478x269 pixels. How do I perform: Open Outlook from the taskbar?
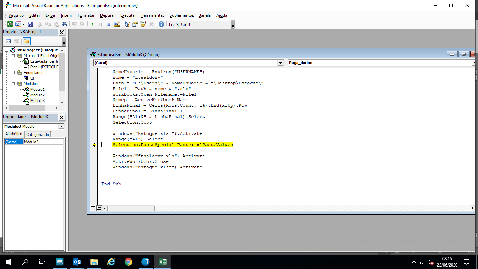pyautogui.click(x=77, y=262)
